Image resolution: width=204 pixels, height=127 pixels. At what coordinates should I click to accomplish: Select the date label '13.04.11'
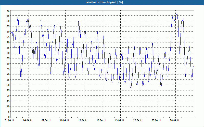(83, 120)
